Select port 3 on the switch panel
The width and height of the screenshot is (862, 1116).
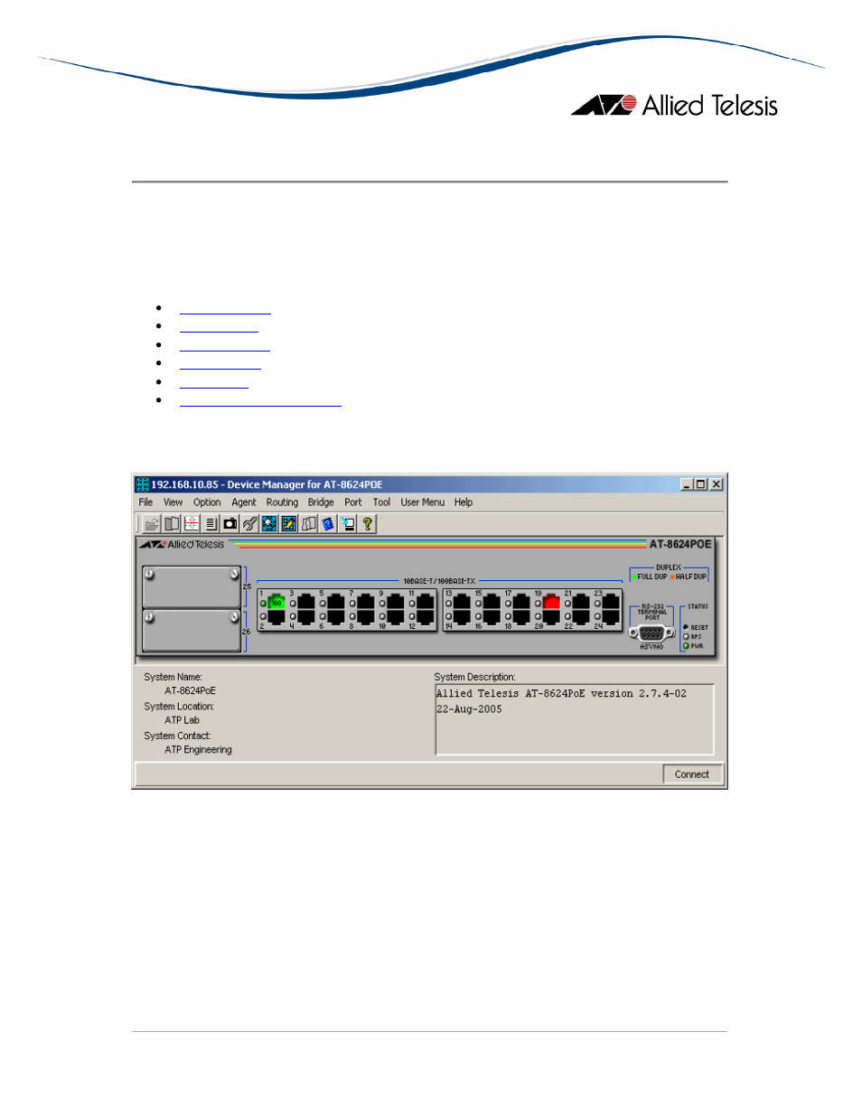(x=306, y=602)
